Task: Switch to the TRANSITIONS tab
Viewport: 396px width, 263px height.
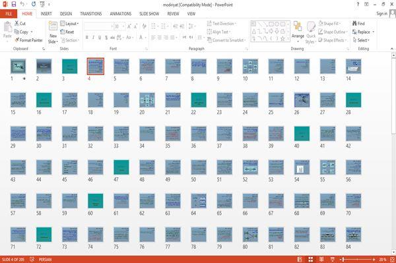Action: [91, 14]
